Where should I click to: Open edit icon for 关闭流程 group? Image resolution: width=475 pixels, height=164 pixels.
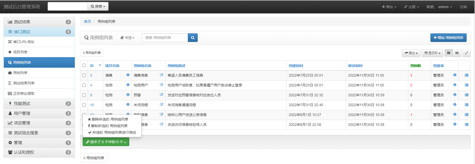point(161,105)
